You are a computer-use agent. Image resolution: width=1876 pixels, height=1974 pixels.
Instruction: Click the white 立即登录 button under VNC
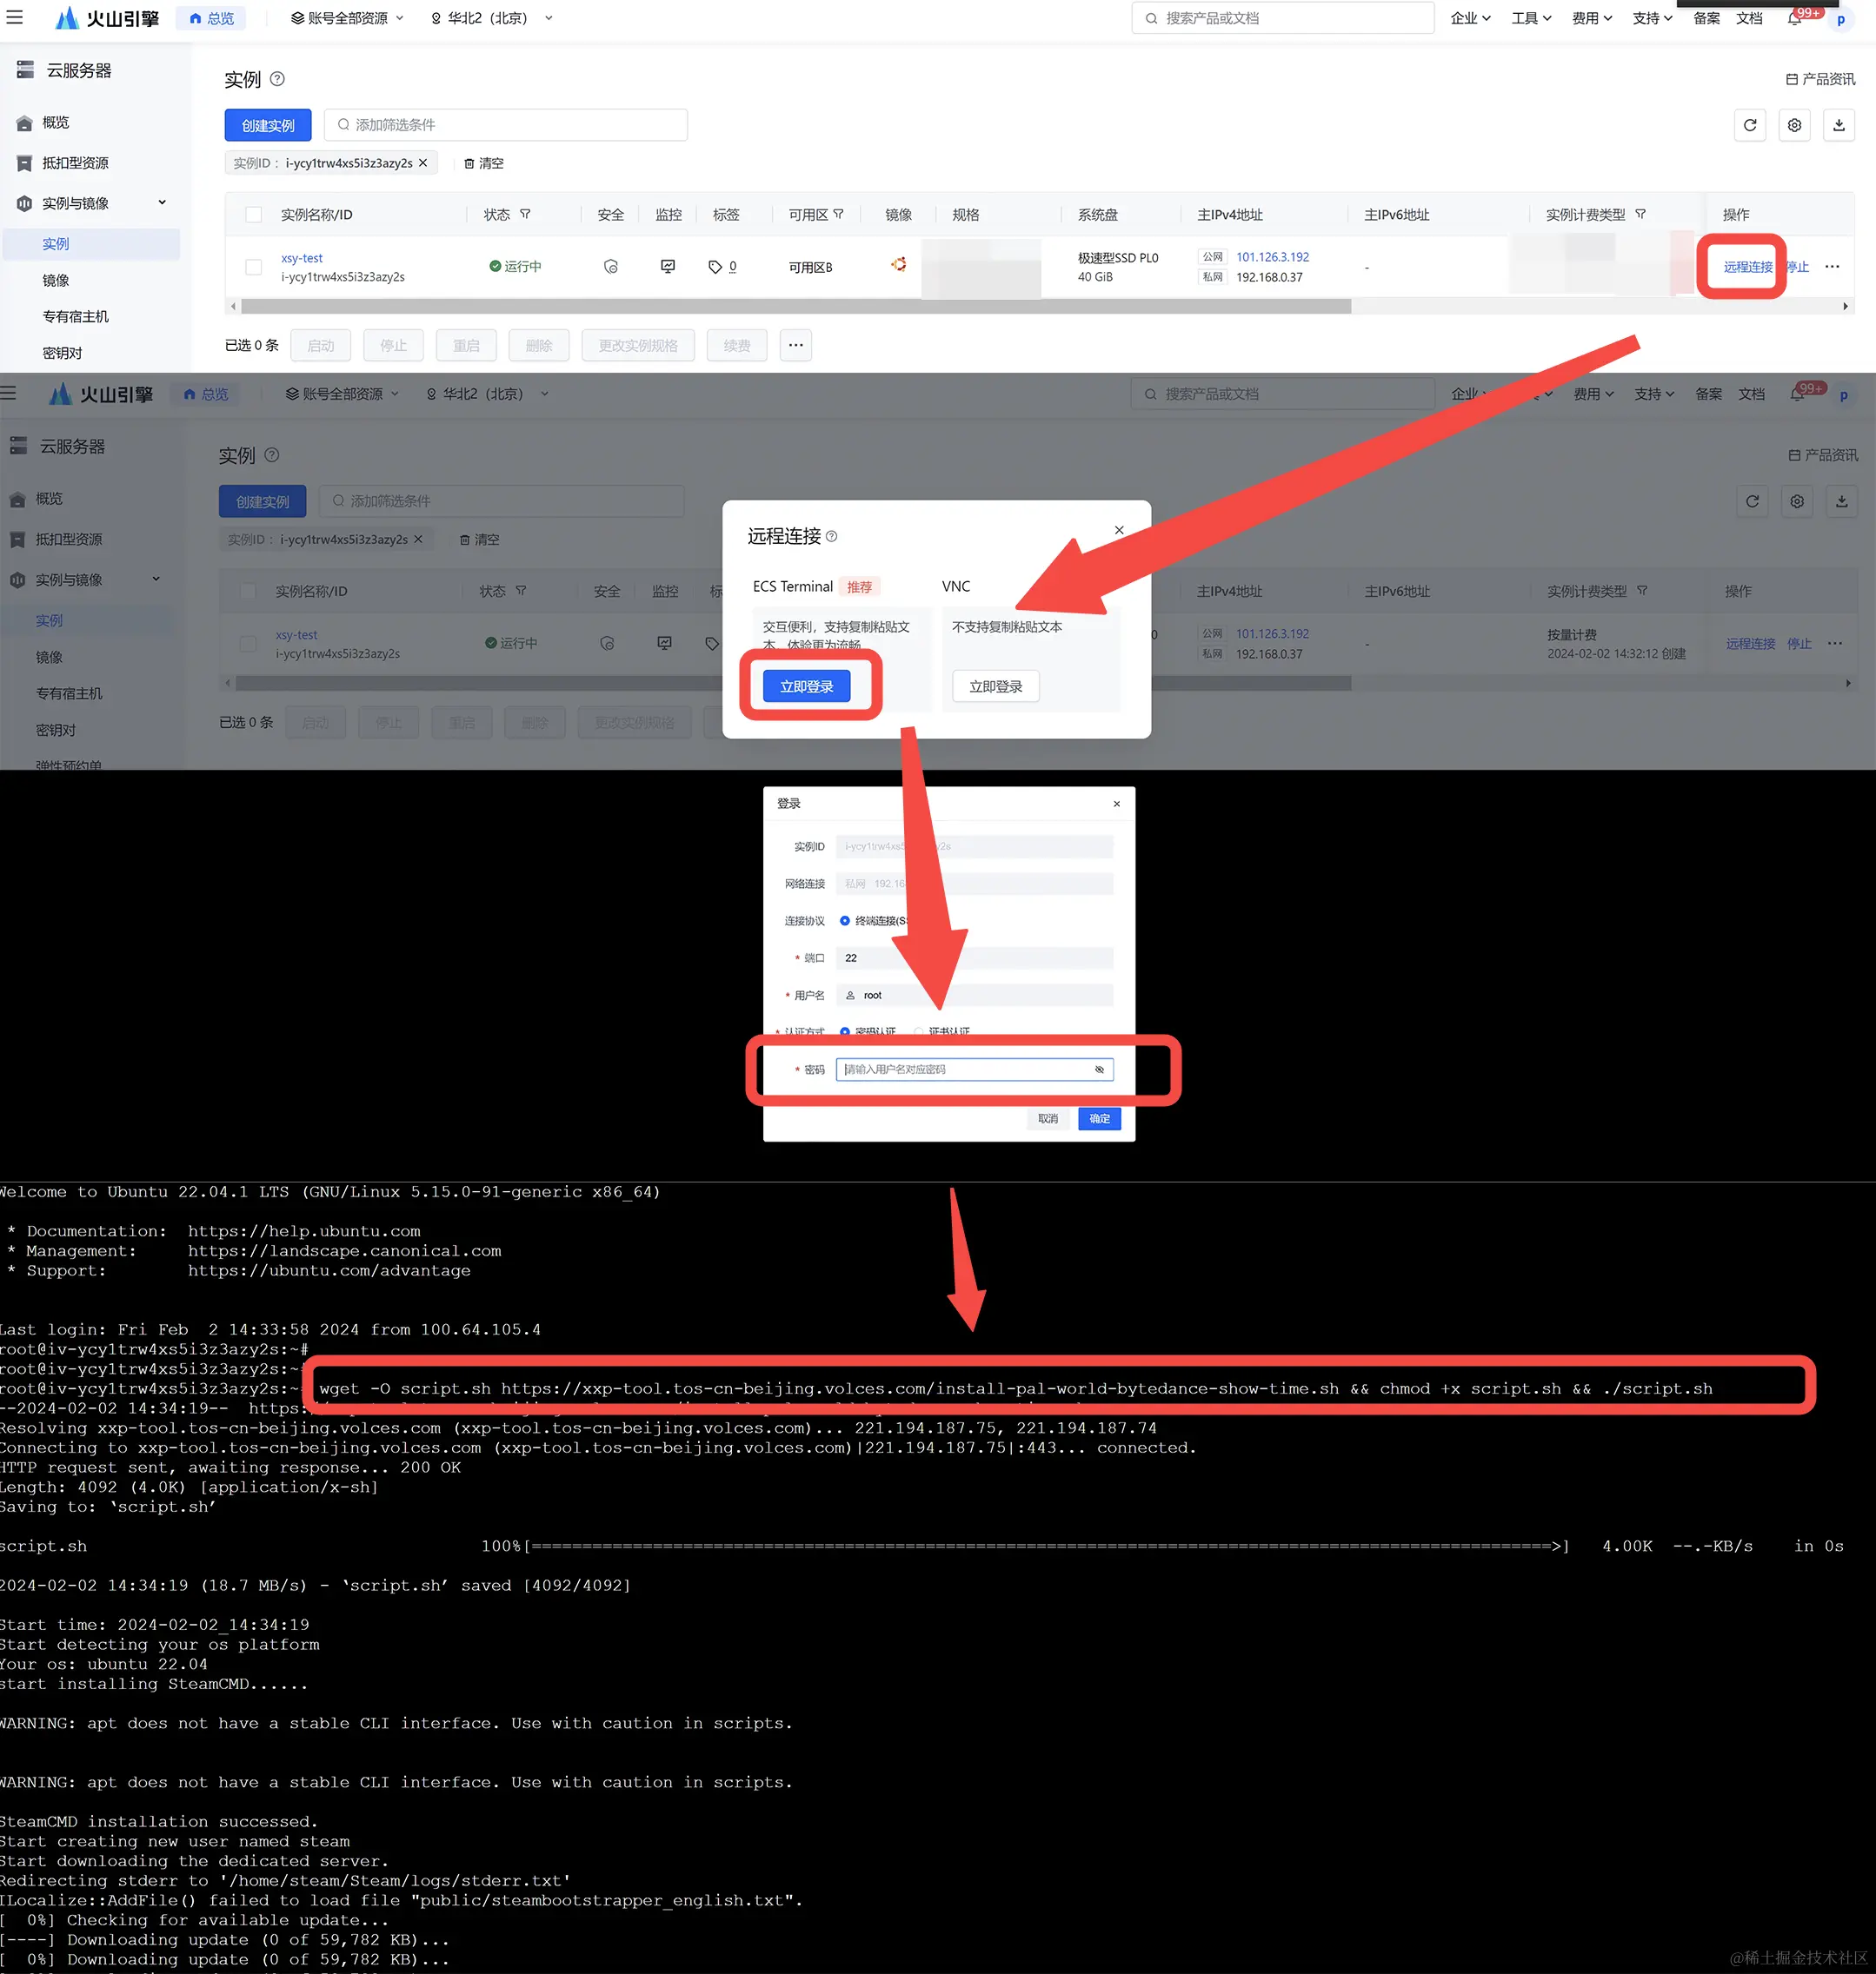(995, 686)
